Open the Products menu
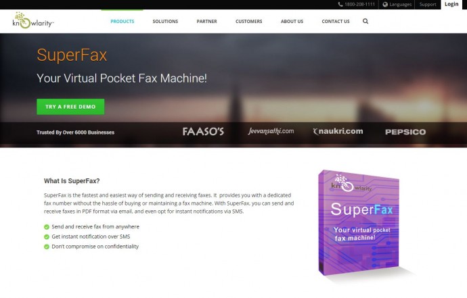The image size is (467, 298). (x=122, y=22)
